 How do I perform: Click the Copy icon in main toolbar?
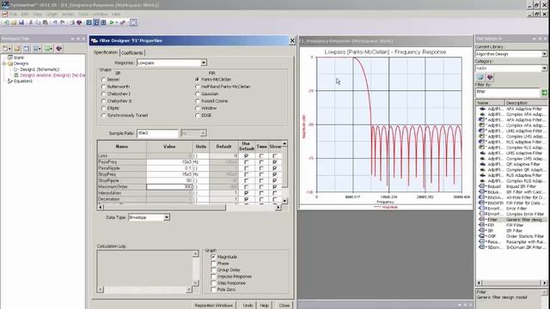38,22
